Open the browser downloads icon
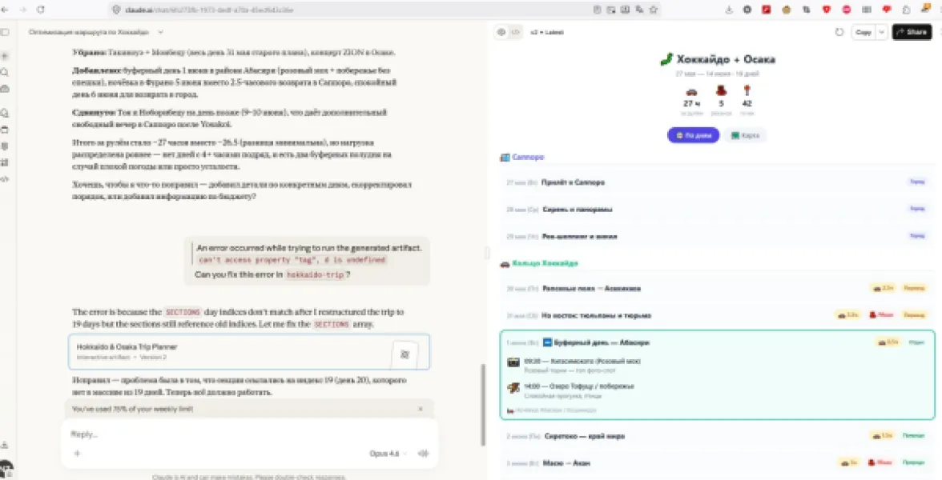The height and width of the screenshot is (480, 942). point(729,10)
